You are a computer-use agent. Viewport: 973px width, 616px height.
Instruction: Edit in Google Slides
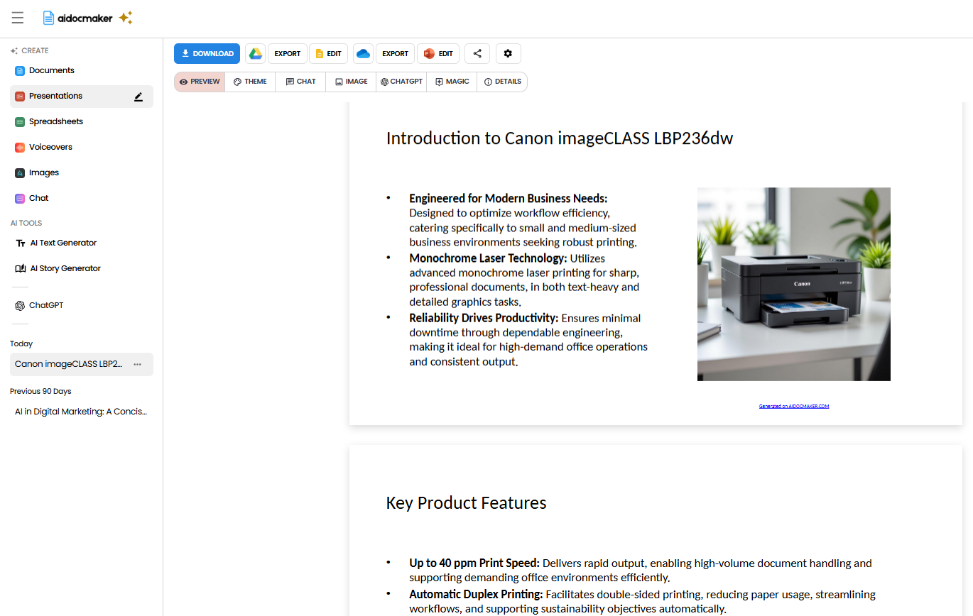coord(328,54)
